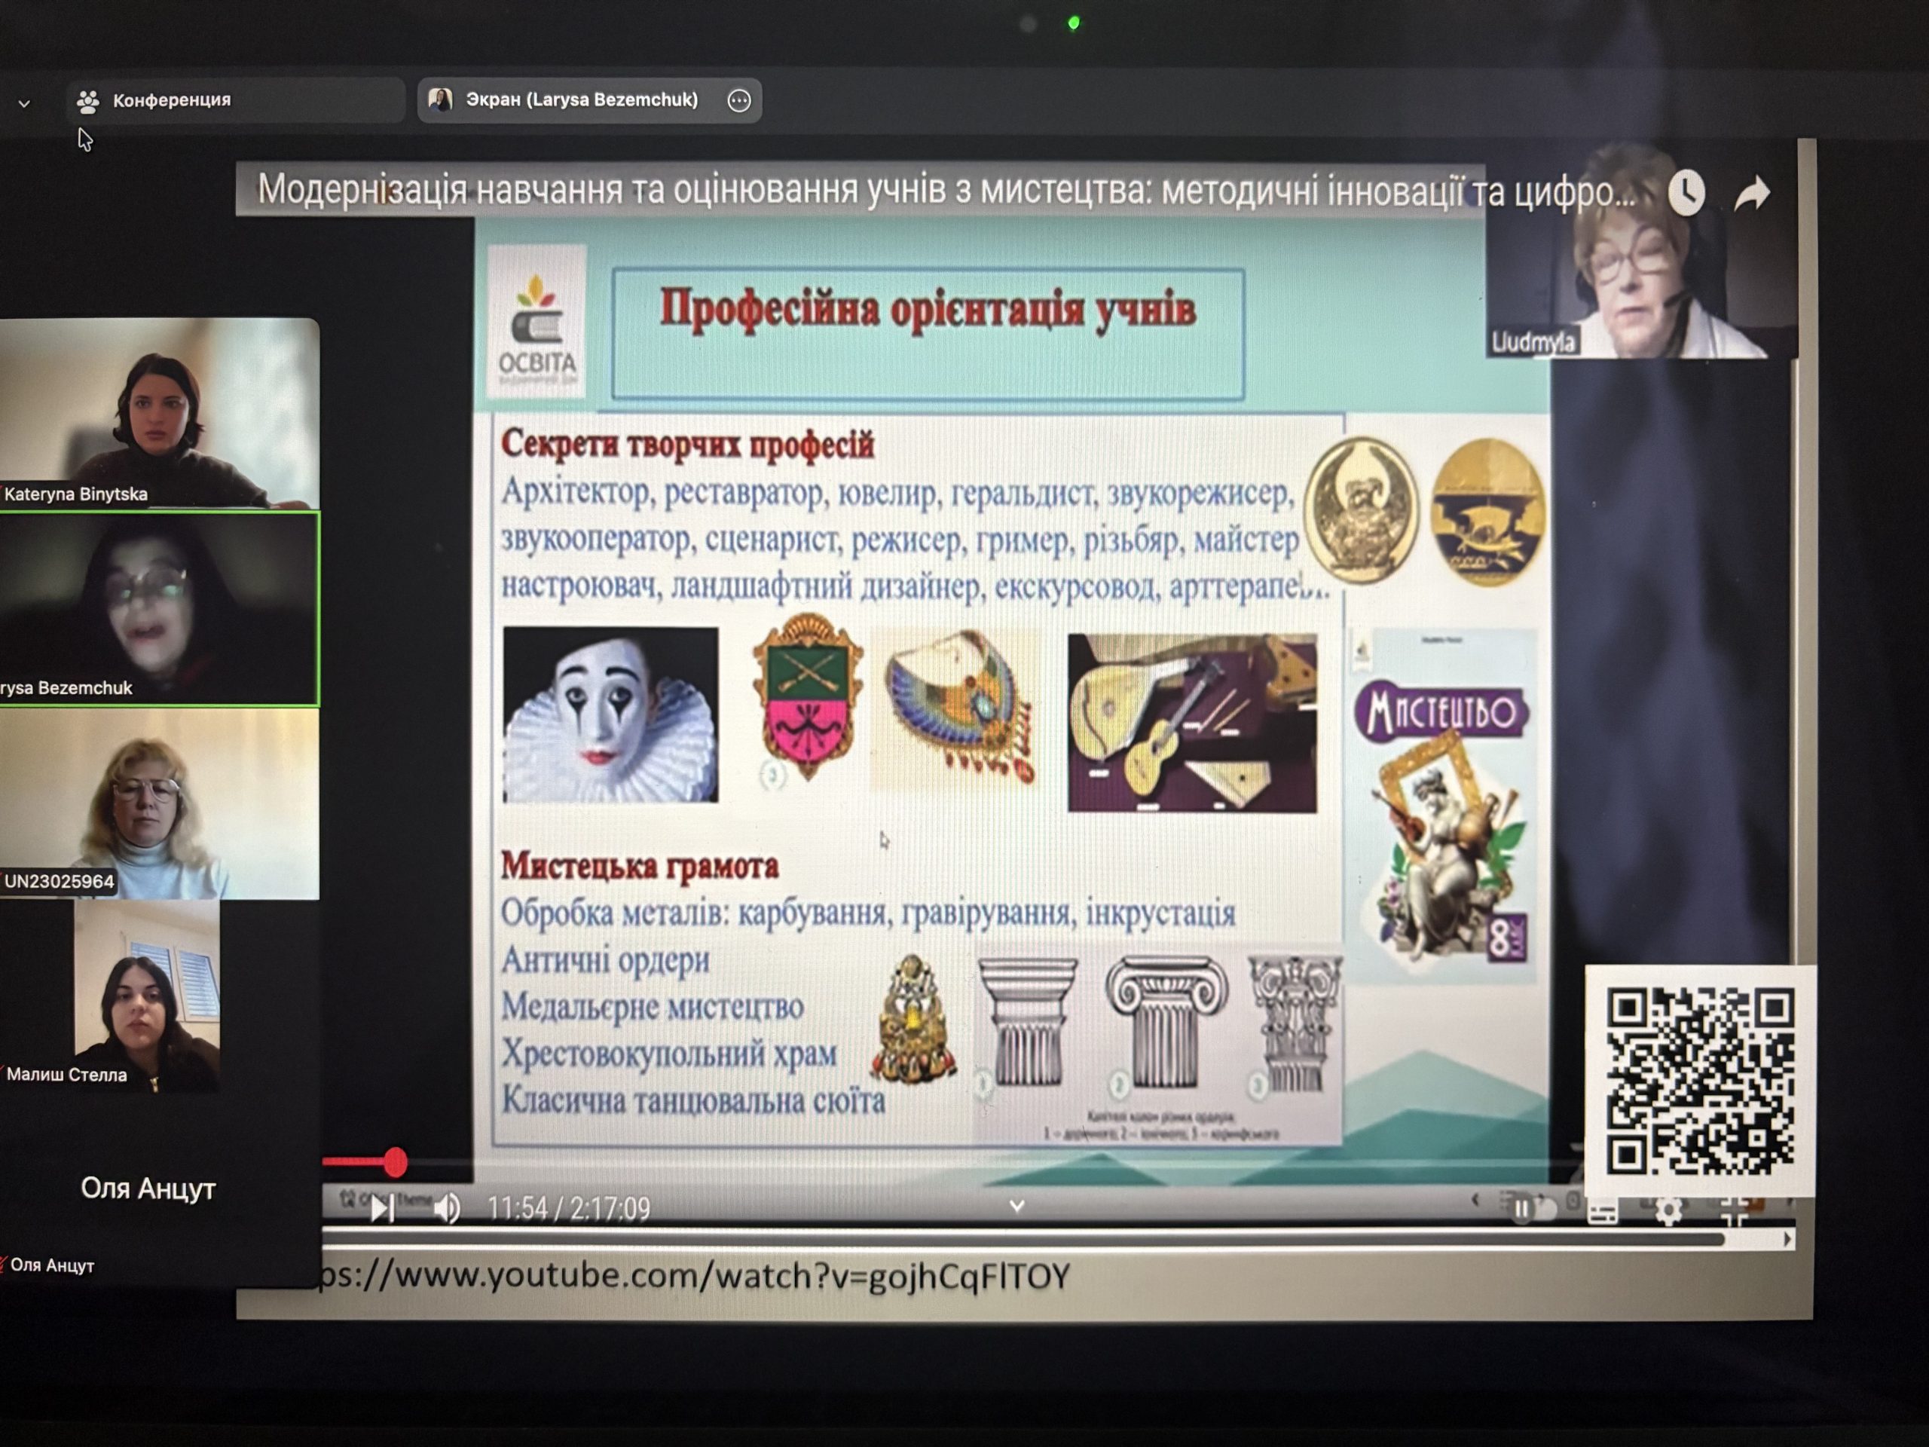Exit fullscreen mode in the player
Screen dimensions: 1929x1447
tap(1734, 1210)
